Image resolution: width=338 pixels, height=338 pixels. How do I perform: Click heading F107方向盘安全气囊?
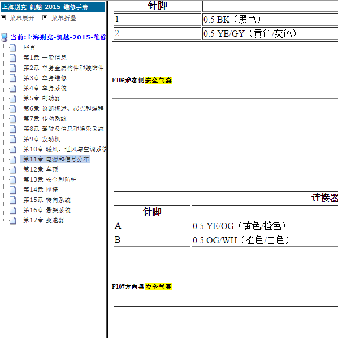pos(142,287)
